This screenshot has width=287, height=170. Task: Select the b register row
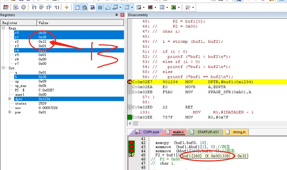(69, 77)
